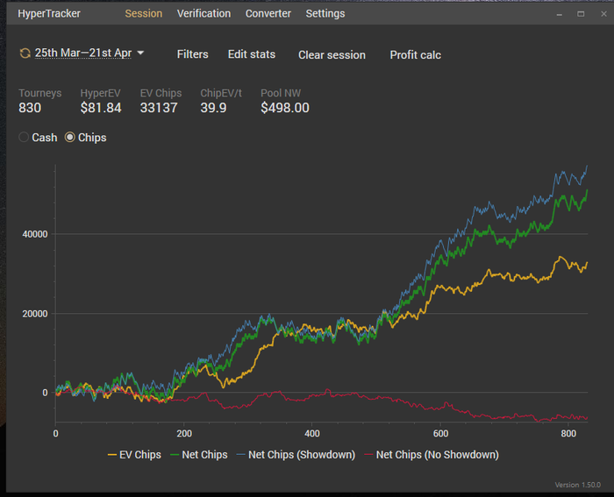
Task: Expand the date range dropdown arrow
Action: 140,53
